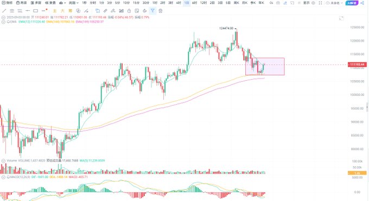This screenshot has height=201, width=369.
Task: Switch to the 30分 timeframe
Action: 145,3
